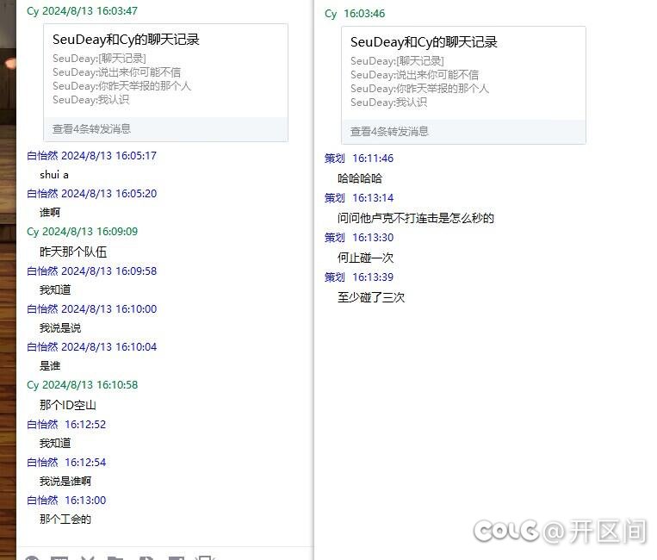Select the message '至少碰了三次'
The width and height of the screenshot is (657, 560).
(x=371, y=297)
